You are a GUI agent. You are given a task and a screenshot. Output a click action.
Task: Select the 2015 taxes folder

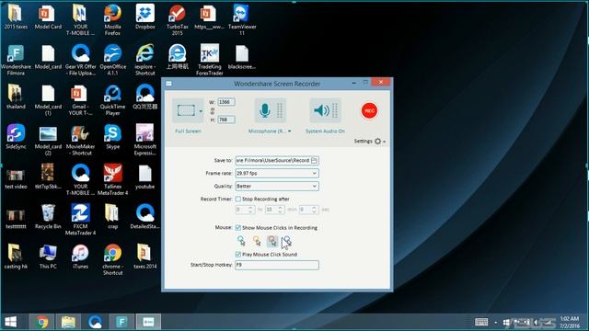[16, 17]
